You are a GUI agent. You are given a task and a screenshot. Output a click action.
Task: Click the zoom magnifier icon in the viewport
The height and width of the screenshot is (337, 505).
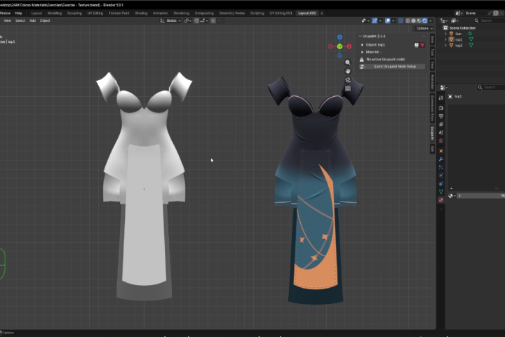pos(347,62)
